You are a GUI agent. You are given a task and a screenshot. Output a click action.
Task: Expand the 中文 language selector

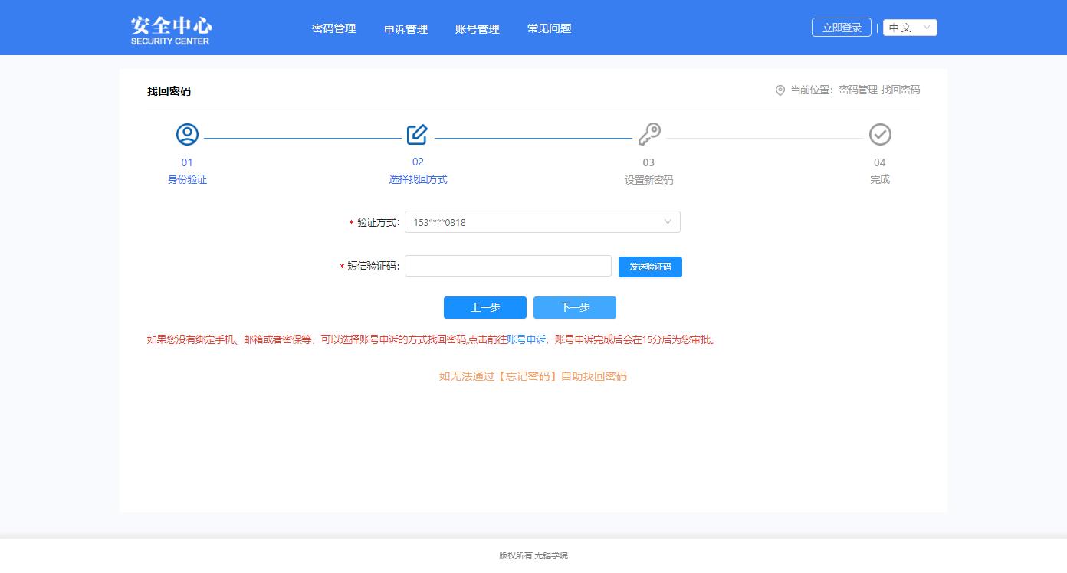pyautogui.click(x=910, y=28)
